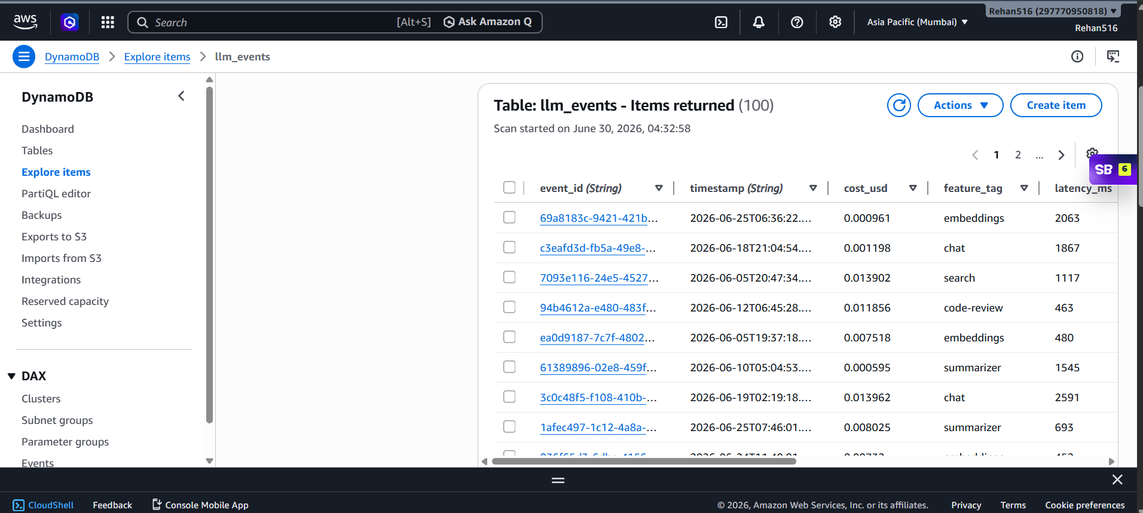The height and width of the screenshot is (513, 1143).
Task: Click the Ask Amazon Q button
Action: [x=488, y=22]
